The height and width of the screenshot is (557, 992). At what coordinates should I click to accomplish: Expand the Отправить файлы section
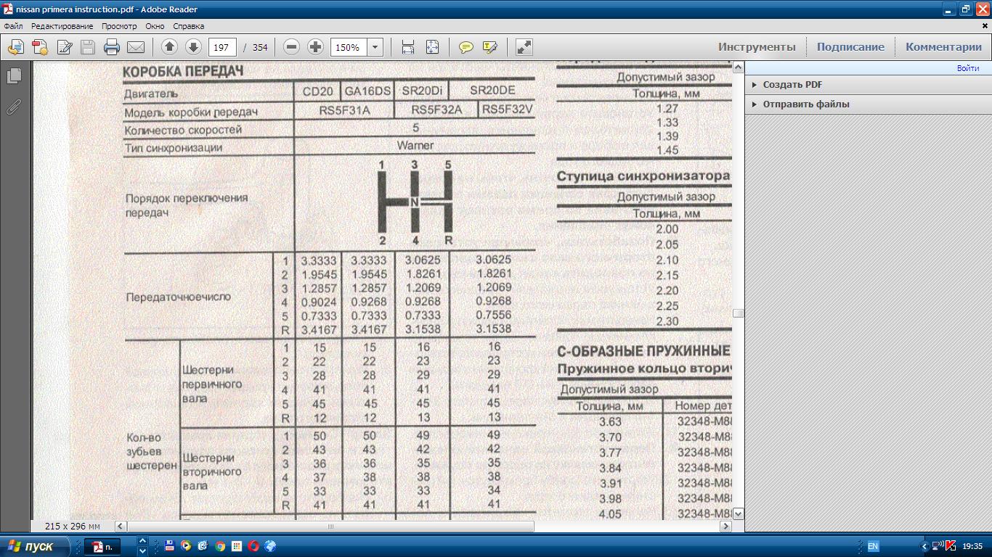(805, 104)
